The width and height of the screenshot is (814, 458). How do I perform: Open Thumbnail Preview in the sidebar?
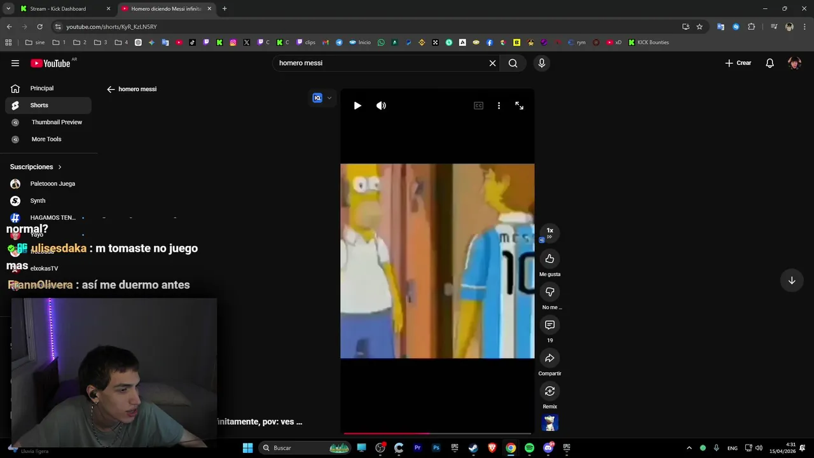pos(48,122)
